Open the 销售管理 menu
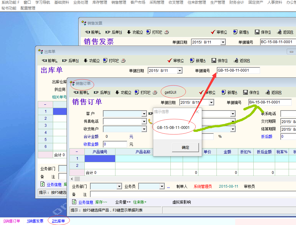Screen dimensions: 296x225 (x=119, y=2)
